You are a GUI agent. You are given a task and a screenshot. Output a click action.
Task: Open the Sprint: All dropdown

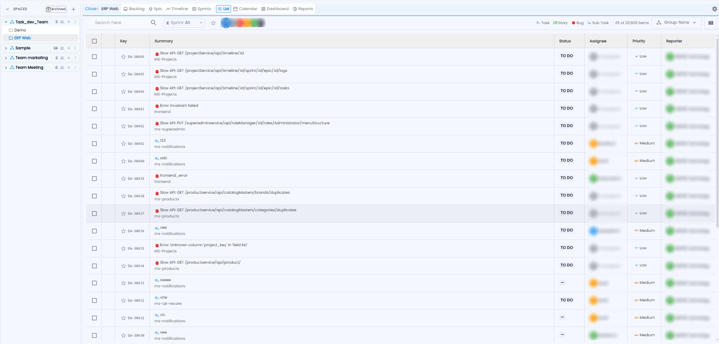184,23
